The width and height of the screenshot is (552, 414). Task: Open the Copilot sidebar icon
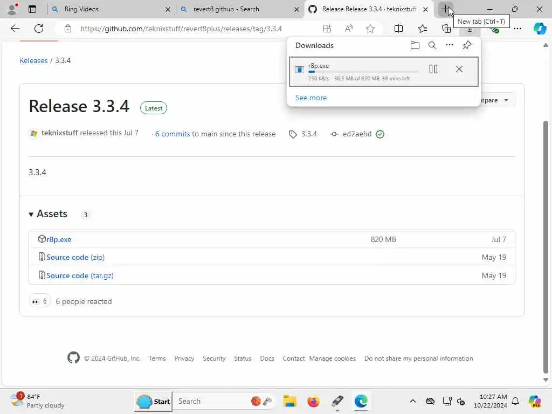pos(540,29)
